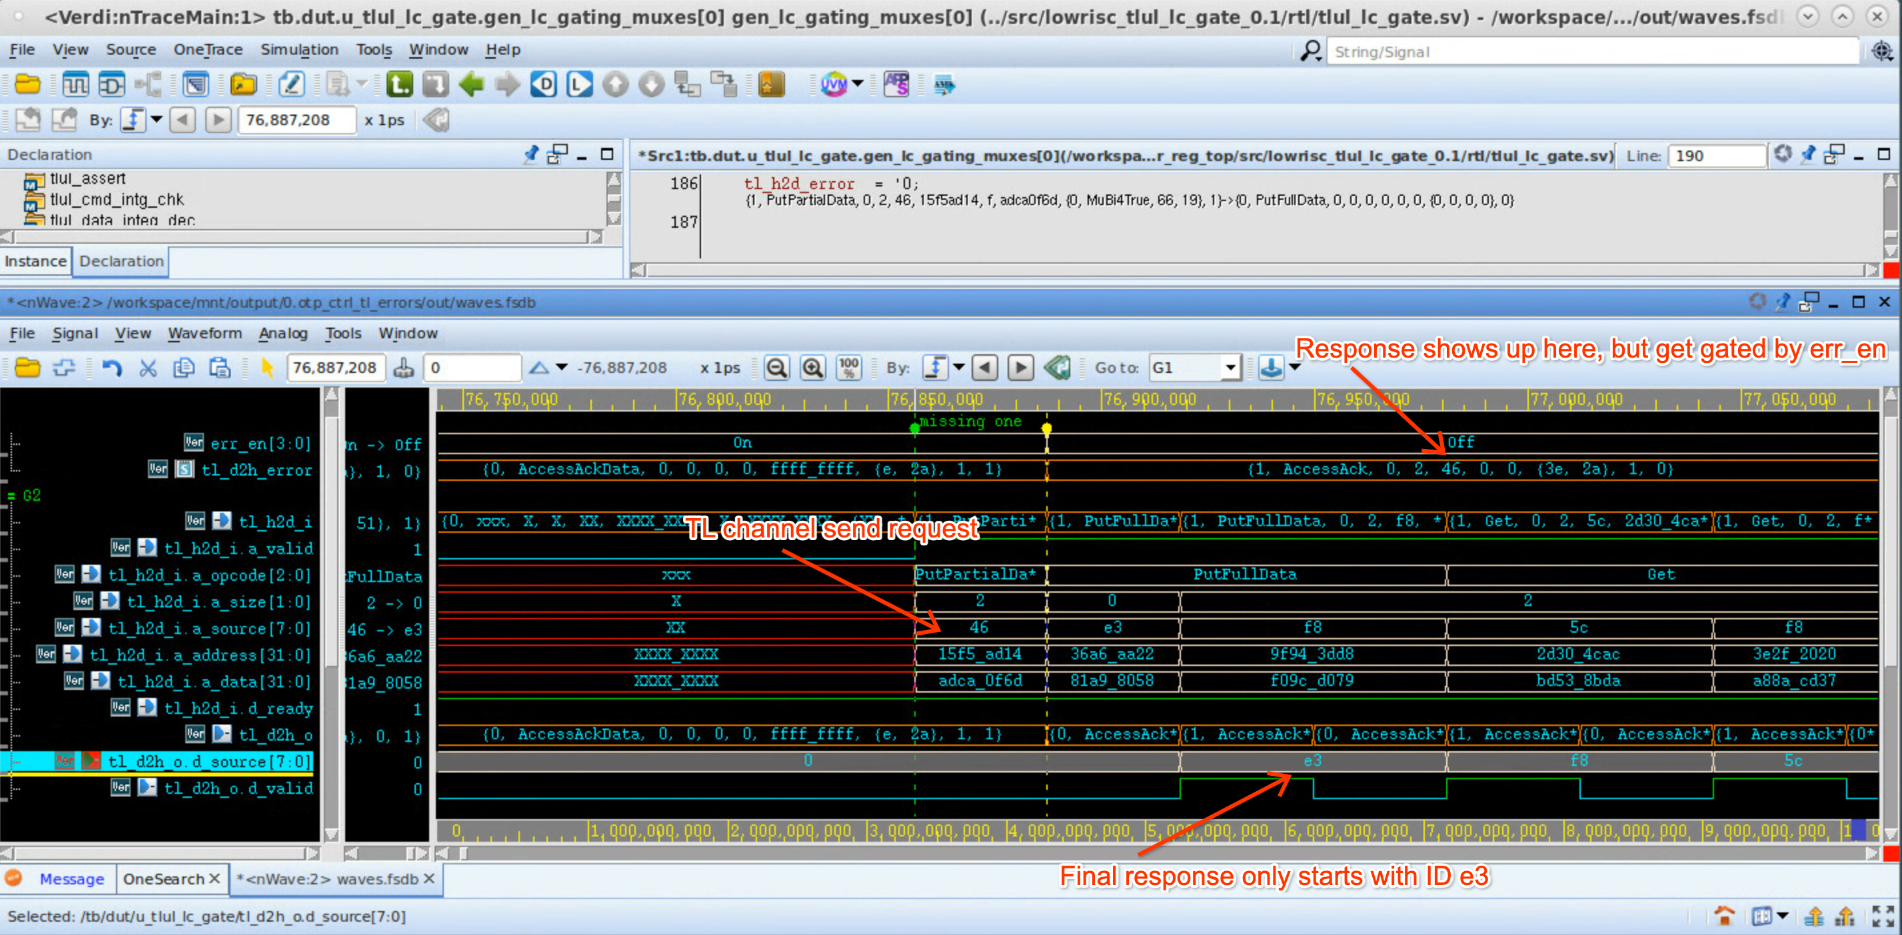Click the blue L load trace icon
1902x935 pixels.
[580, 85]
